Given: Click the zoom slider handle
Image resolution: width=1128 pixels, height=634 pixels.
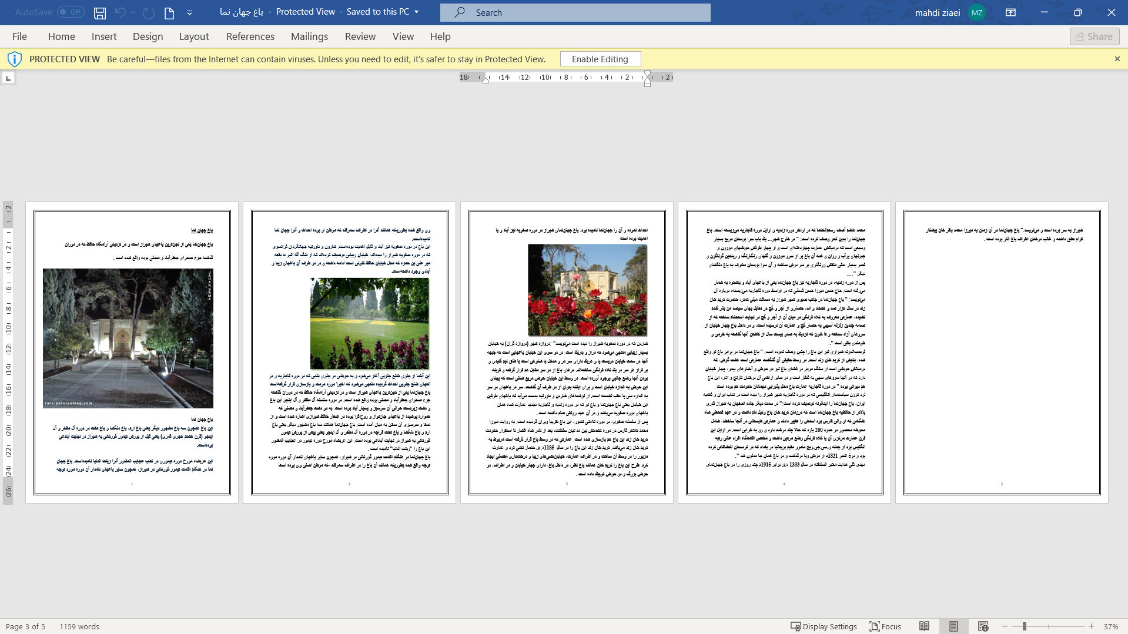Looking at the screenshot, I should pos(1024,626).
